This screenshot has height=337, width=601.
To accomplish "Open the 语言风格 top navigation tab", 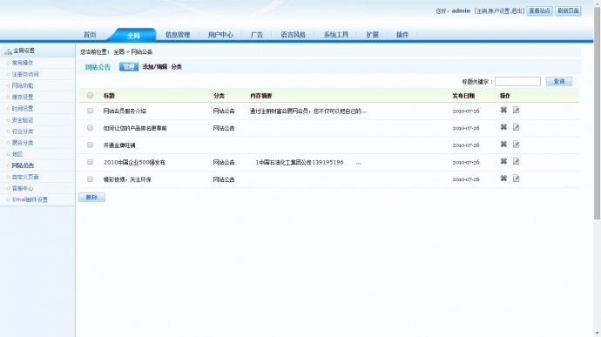I will (x=293, y=35).
